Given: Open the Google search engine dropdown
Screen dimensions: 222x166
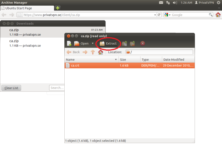Looking at the screenshot, I should [167, 15].
